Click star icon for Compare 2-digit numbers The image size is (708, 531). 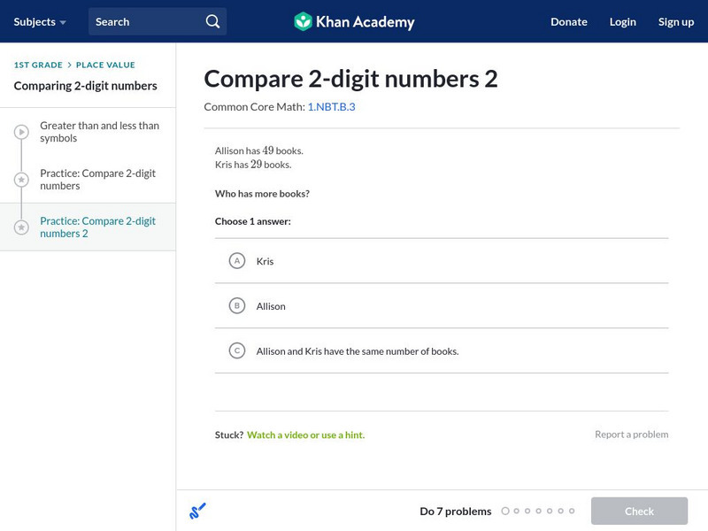click(x=21, y=180)
